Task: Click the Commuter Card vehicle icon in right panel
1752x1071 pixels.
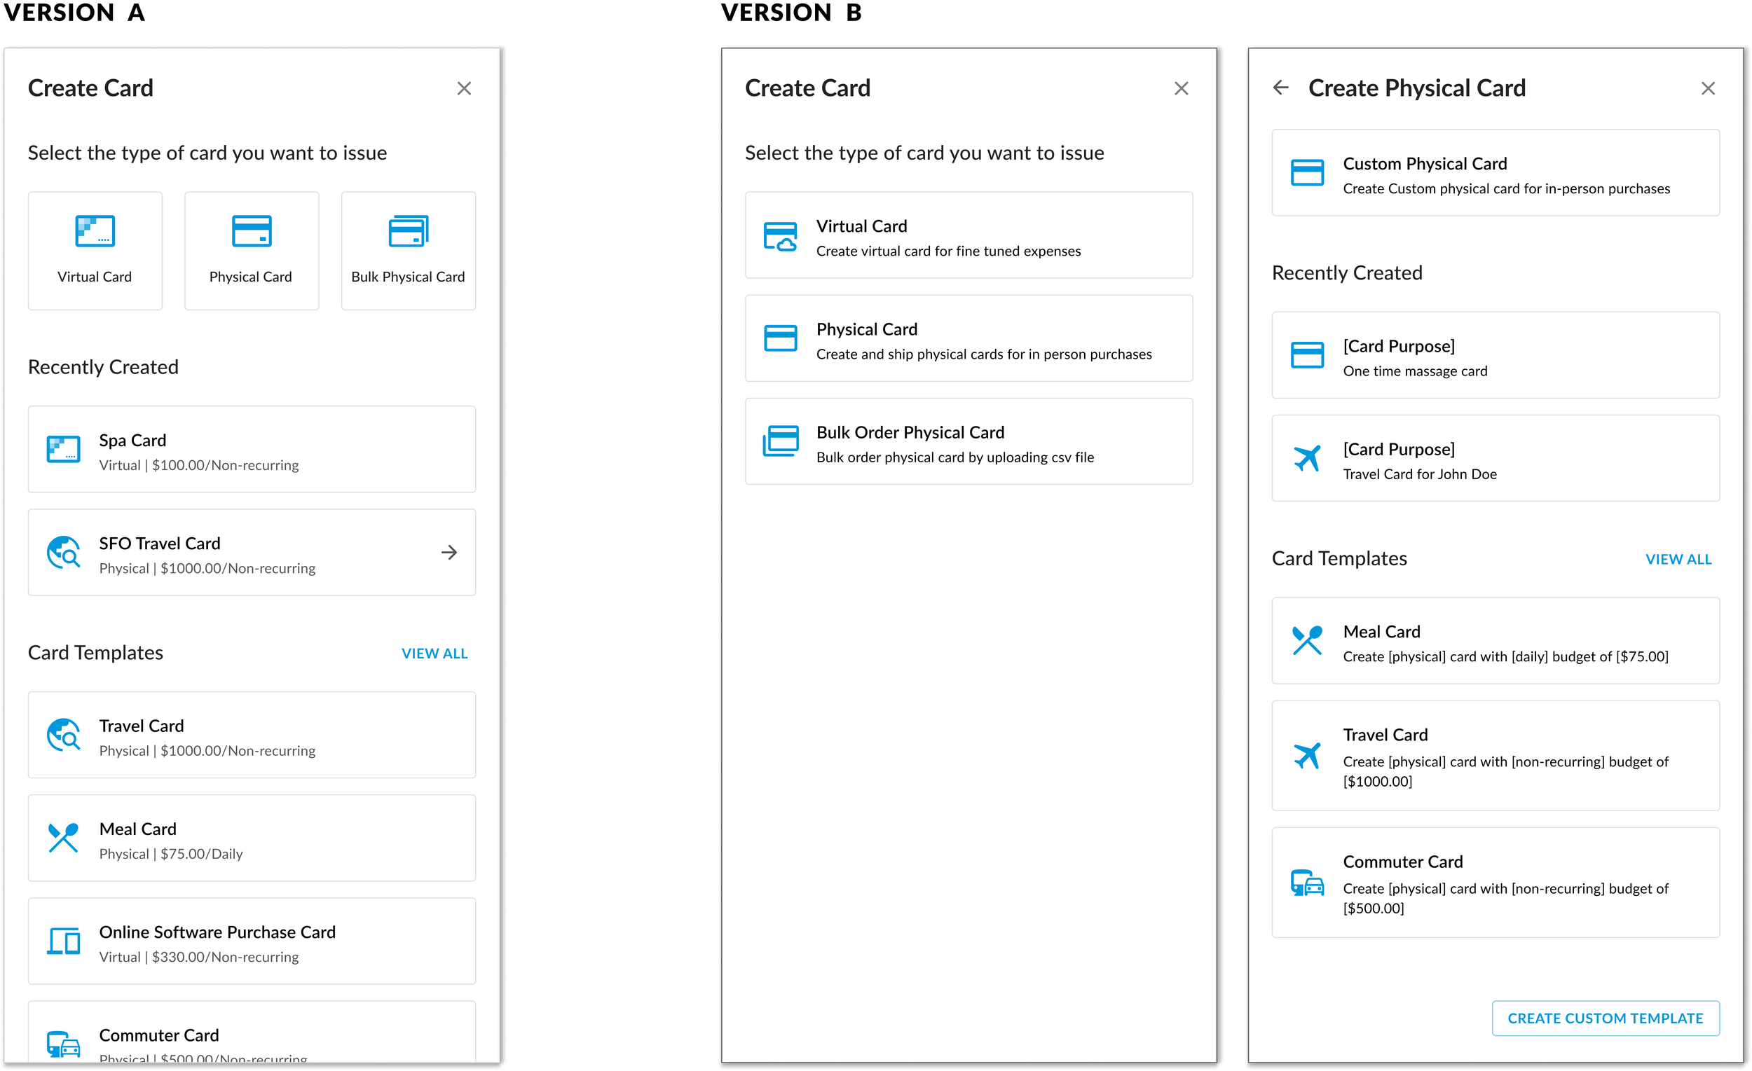Action: [x=1307, y=883]
